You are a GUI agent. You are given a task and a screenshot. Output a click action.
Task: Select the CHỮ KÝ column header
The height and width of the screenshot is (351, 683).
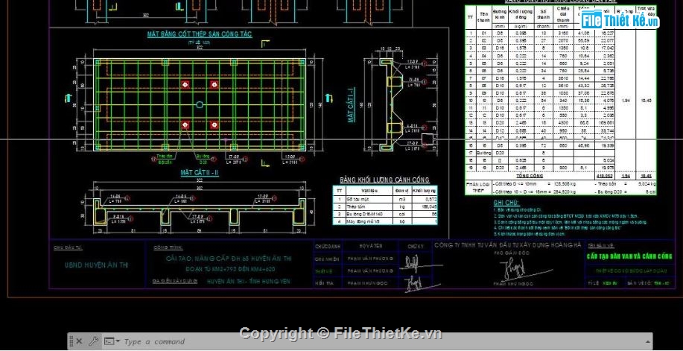415,247
